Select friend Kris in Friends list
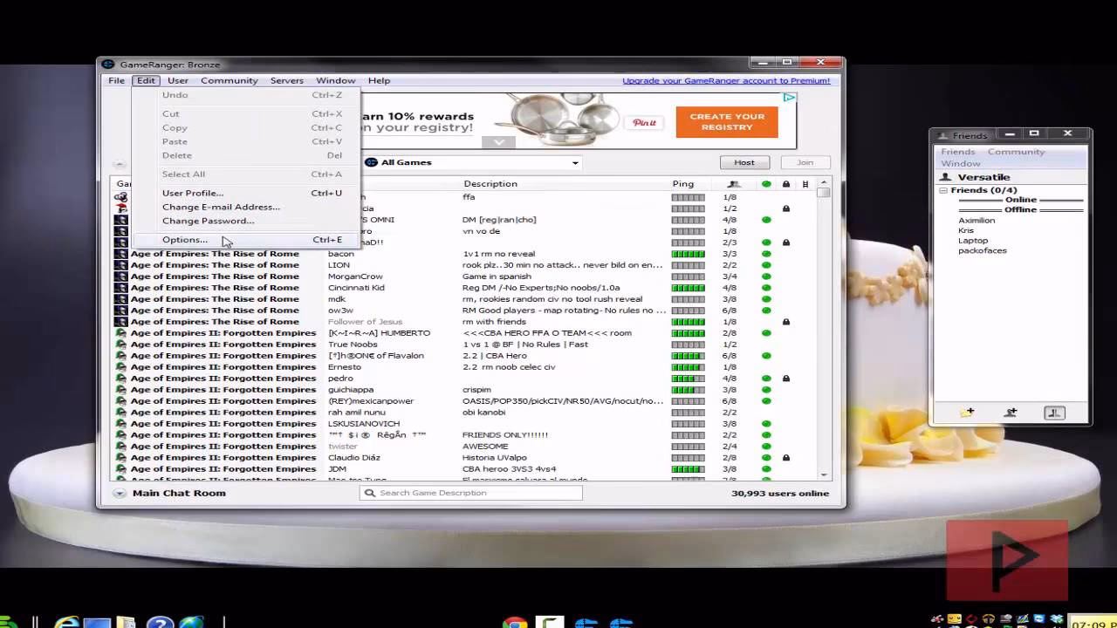The image size is (1117, 628). [966, 231]
